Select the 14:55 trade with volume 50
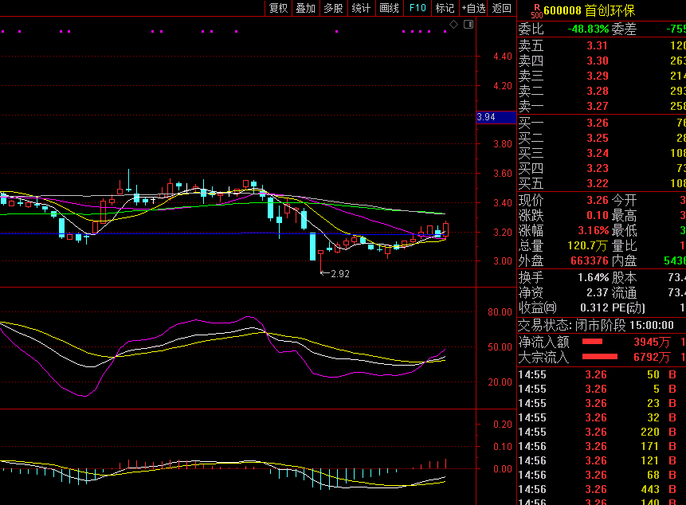 [602, 374]
